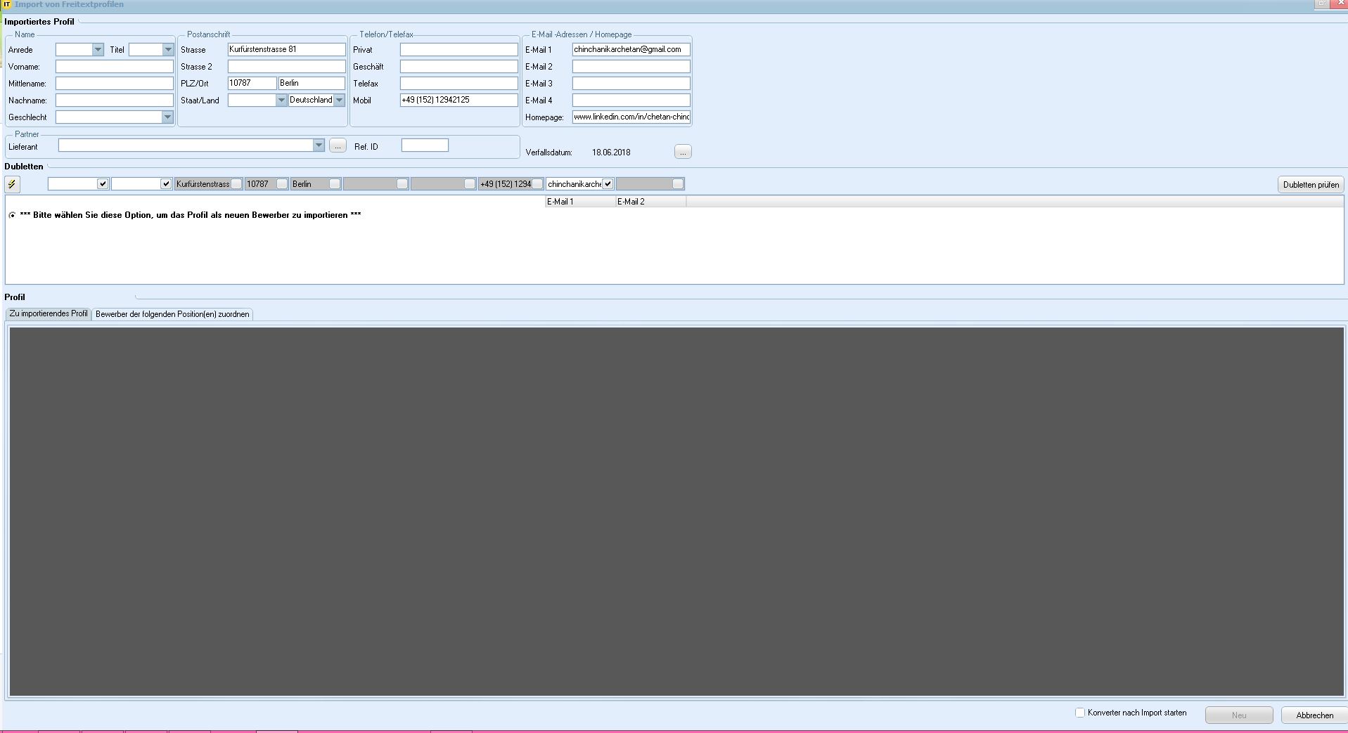1348x733 pixels.
Task: Click the E-Mail 2 column header
Action: tap(650, 202)
